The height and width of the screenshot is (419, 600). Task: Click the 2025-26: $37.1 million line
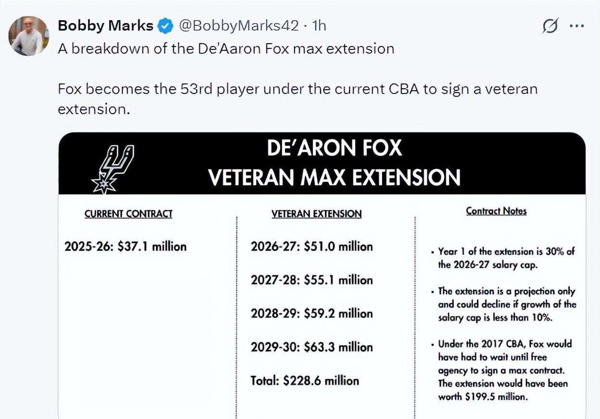[125, 247]
